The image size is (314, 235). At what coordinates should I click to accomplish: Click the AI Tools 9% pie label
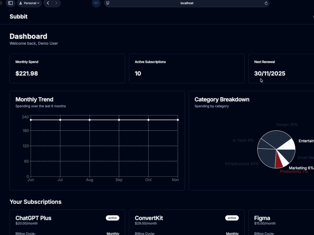click(243, 140)
